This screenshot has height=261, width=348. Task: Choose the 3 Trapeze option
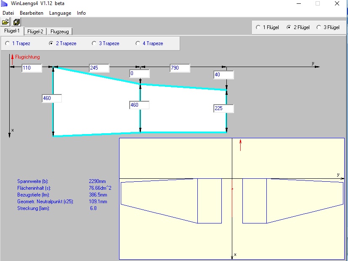[x=94, y=43]
